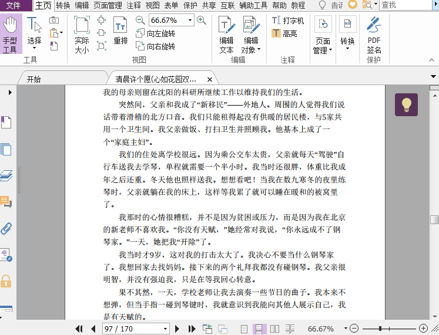Viewport: 439px width, 335px height.
Task: Click the Fit Width icon
Action: coord(101,33)
